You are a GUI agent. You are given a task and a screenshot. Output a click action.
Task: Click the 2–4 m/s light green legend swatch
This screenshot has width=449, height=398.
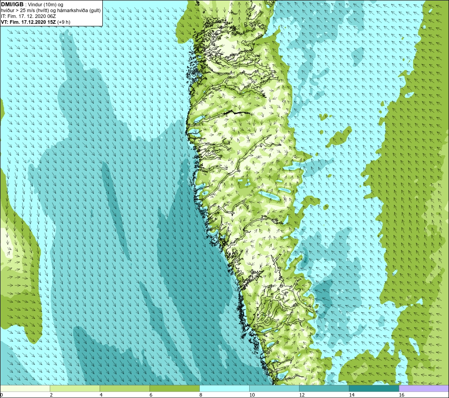(75, 389)
